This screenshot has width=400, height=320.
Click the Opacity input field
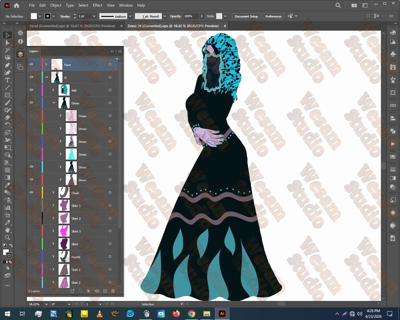(x=191, y=16)
